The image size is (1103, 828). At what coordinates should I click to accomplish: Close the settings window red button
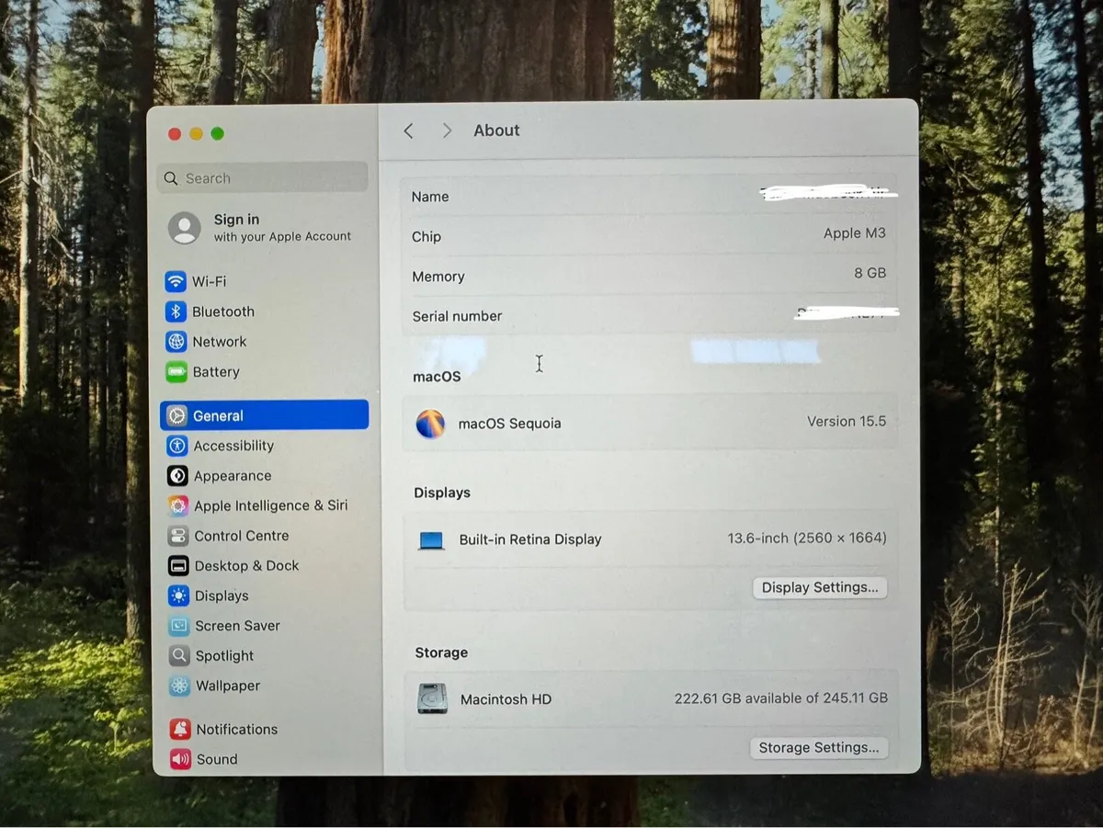(x=175, y=134)
